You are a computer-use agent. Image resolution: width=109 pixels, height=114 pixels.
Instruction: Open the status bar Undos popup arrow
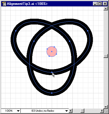click(x=66, y=111)
